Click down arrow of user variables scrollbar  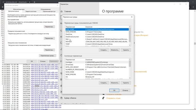130,45
